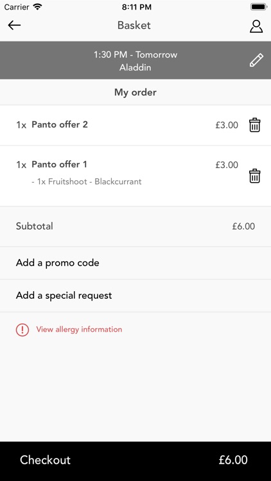View allergy information link
This screenshot has width=271, height=481.
[x=79, y=330]
